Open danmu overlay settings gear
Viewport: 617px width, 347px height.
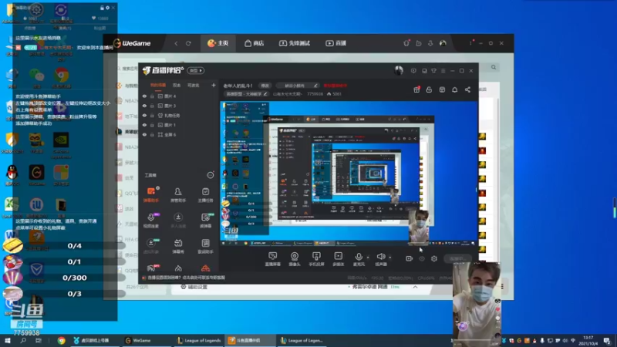(107, 8)
